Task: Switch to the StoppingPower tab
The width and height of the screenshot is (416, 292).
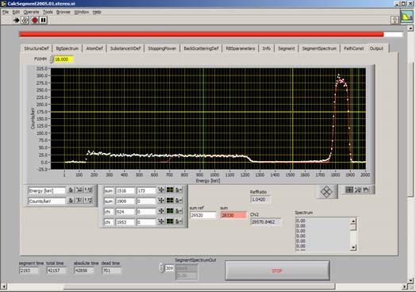Action: 162,48
